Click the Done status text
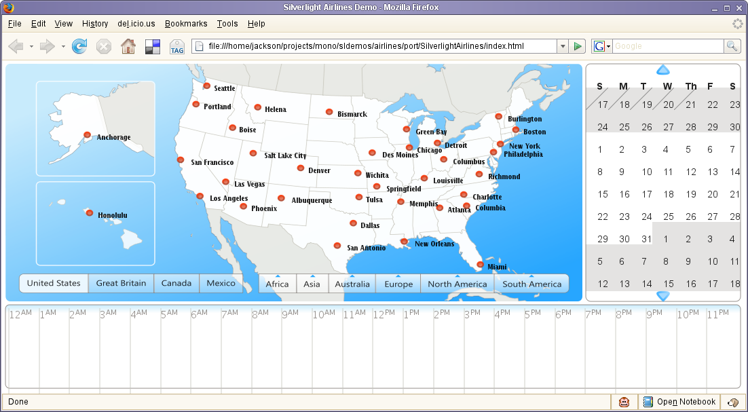Viewport: 748px width, 412px height. click(18, 402)
